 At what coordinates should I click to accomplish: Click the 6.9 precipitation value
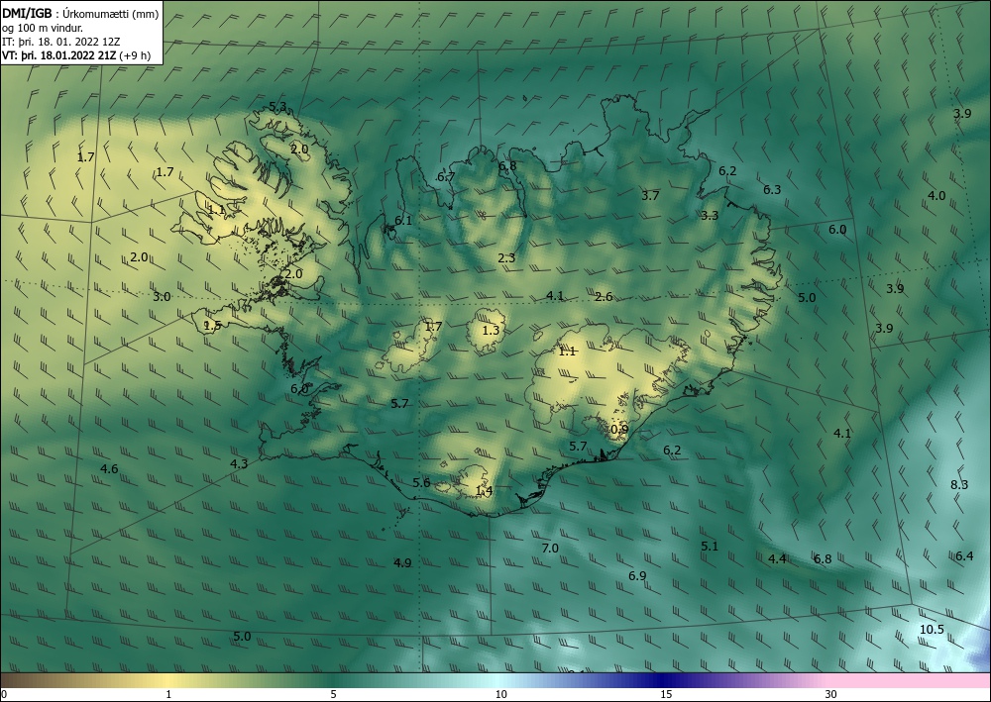[x=637, y=575]
